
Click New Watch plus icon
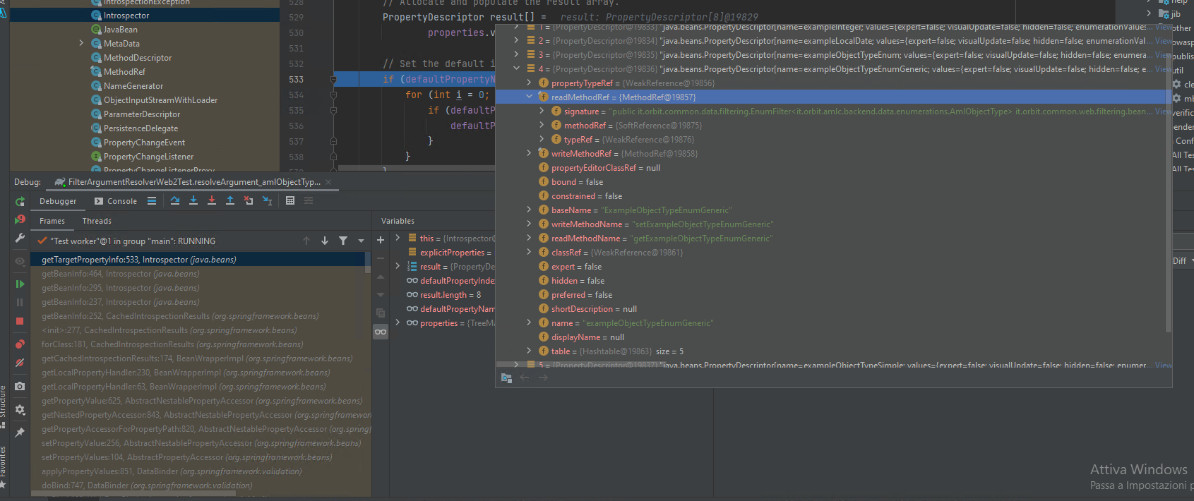(x=381, y=240)
